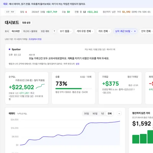Click the DEMO-PA-50K-01 account label
This screenshot has height=153, width=153.
[141, 12]
